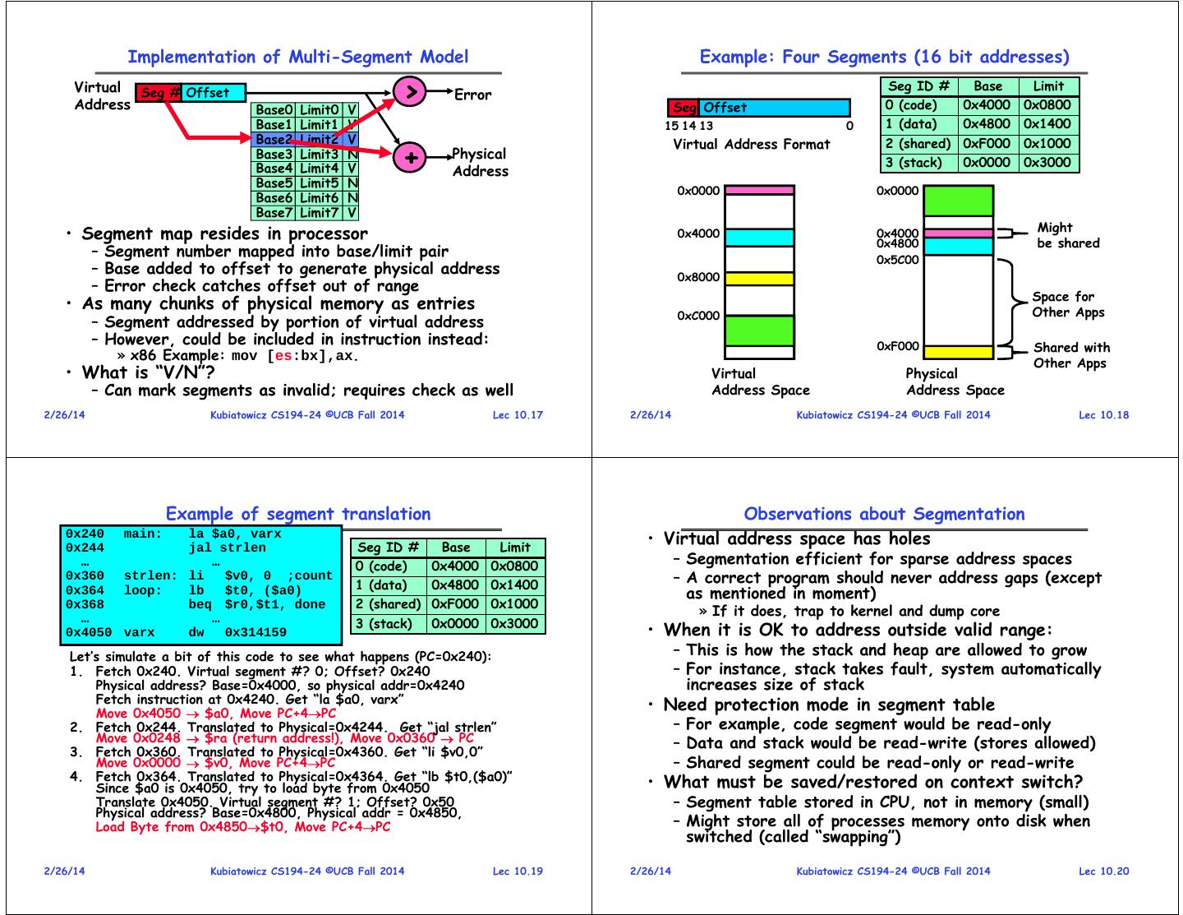
Task: Select "Segment table stored in CPU, not in memory (small)"
Action: [x=887, y=802]
